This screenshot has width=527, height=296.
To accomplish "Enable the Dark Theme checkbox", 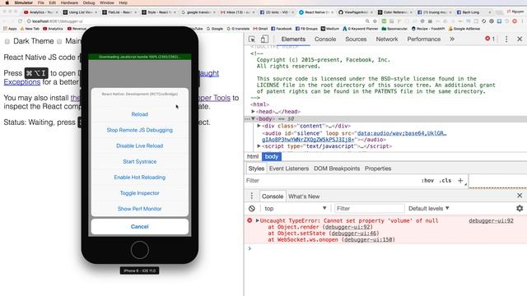I will coord(7,41).
